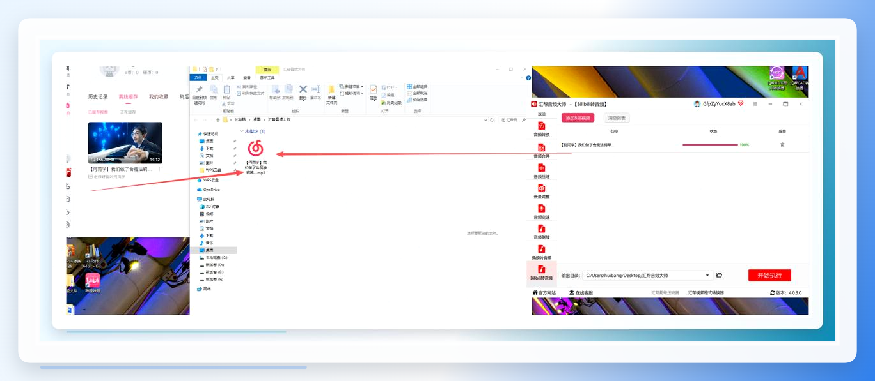875x381 pixels.
Task: Open the 汇帮音频大师 hamburger menu
Action: pyautogui.click(x=755, y=104)
